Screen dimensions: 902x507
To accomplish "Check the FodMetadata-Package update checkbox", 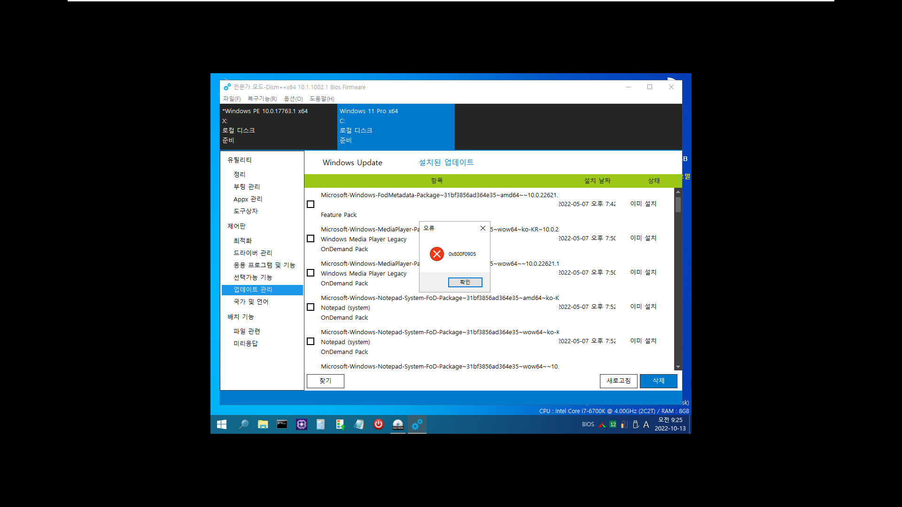I will coord(311,204).
